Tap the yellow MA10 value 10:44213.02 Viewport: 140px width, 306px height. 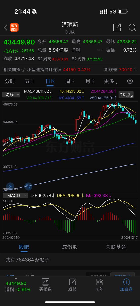72,91
